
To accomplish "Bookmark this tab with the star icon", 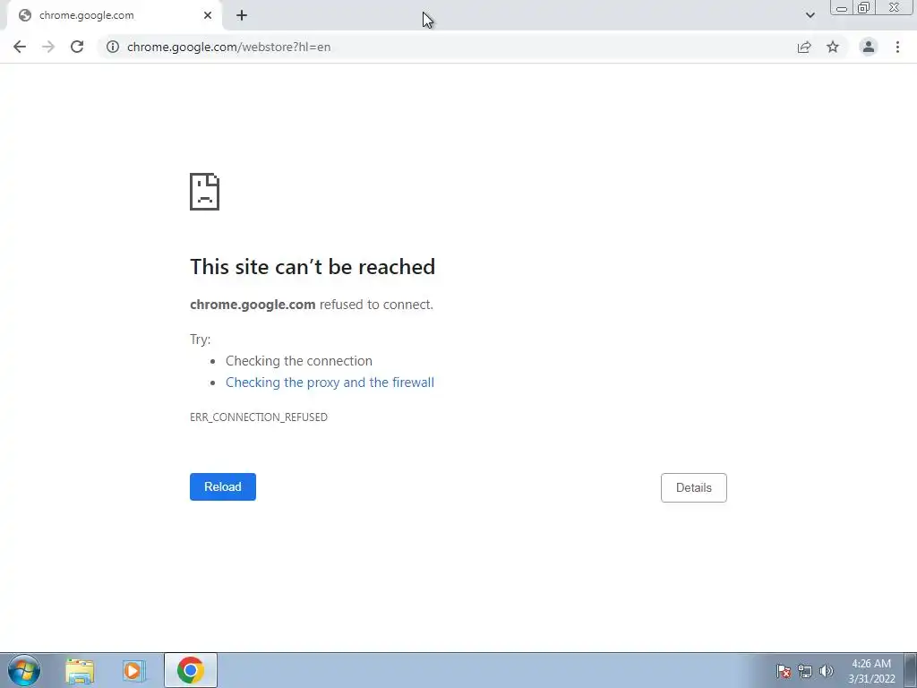I will (x=833, y=47).
